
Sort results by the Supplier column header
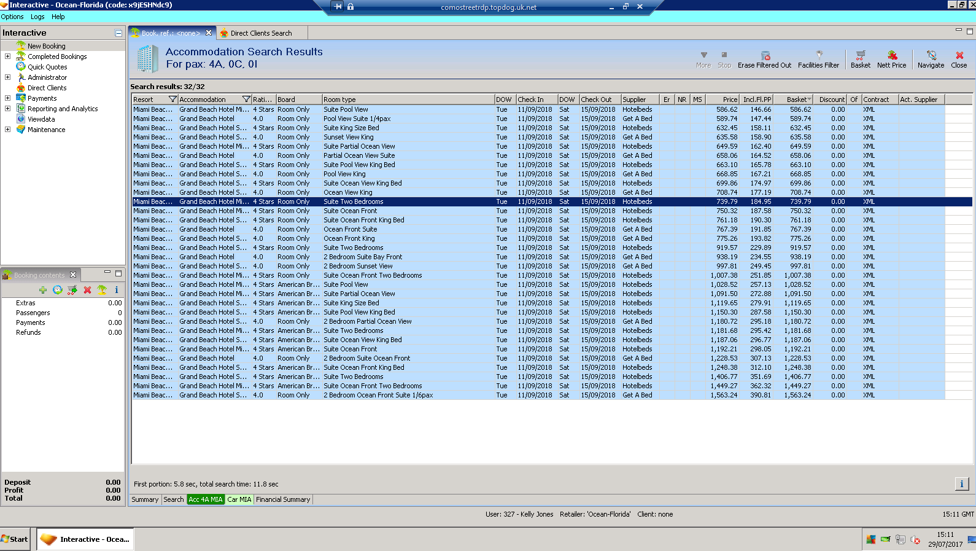point(640,99)
